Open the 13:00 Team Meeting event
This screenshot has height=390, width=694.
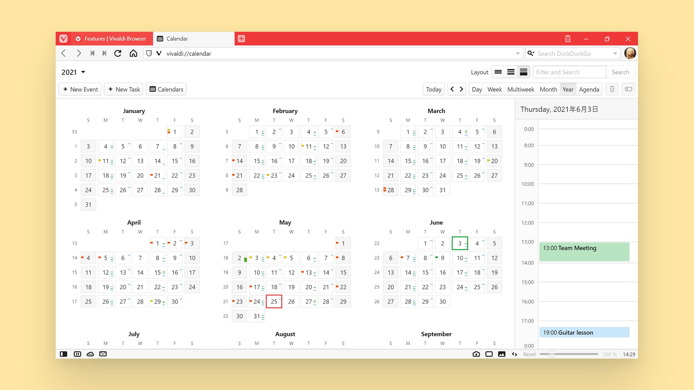click(x=584, y=252)
